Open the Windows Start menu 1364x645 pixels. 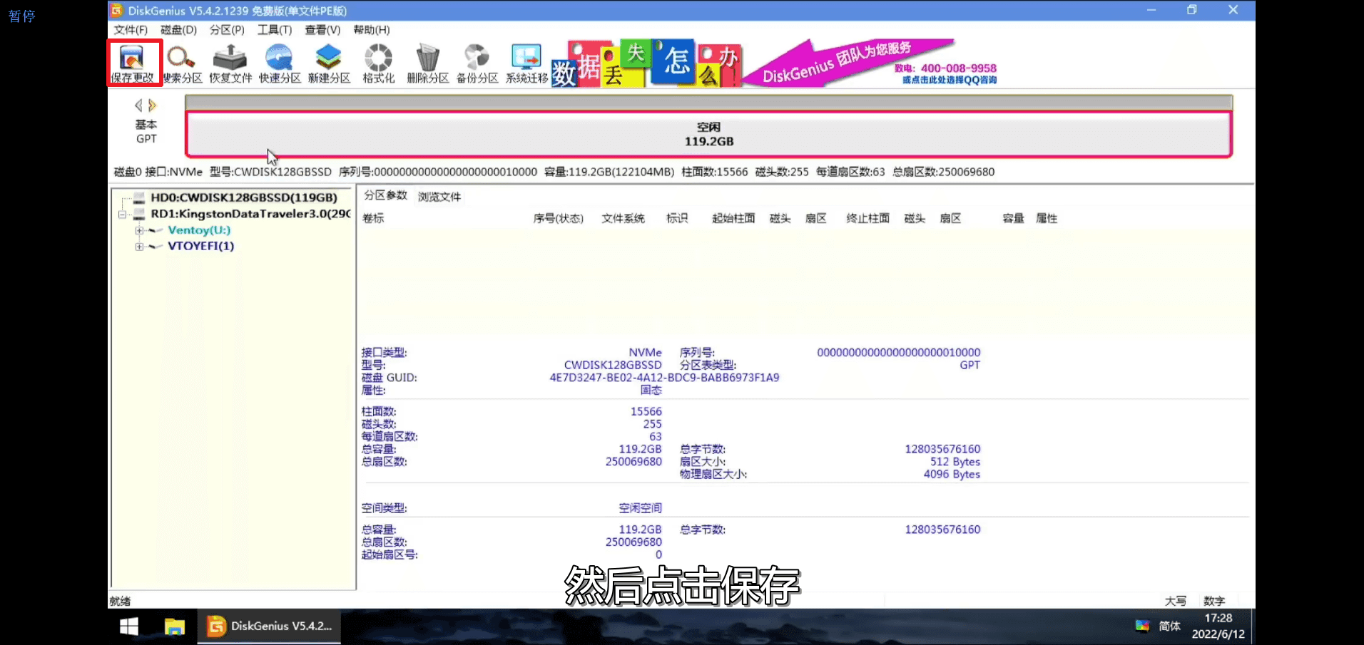click(129, 626)
